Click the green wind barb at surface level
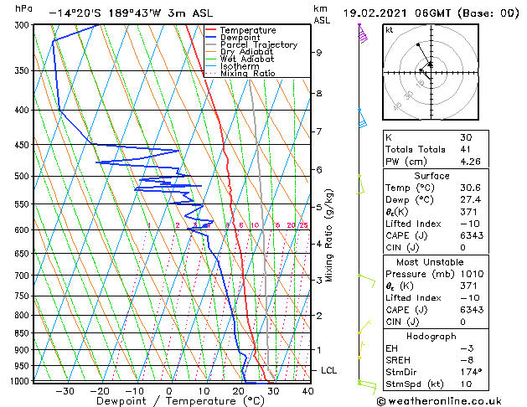 pyautogui.click(x=367, y=387)
